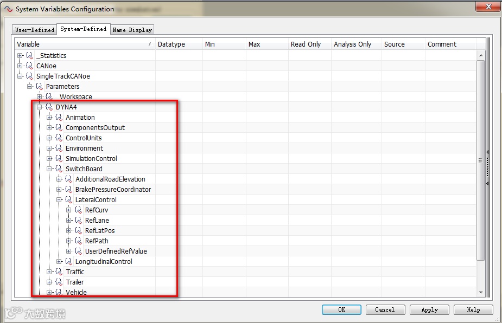Expand the Workspace tree node
Viewport: 502px width, 323px height.
pos(40,96)
